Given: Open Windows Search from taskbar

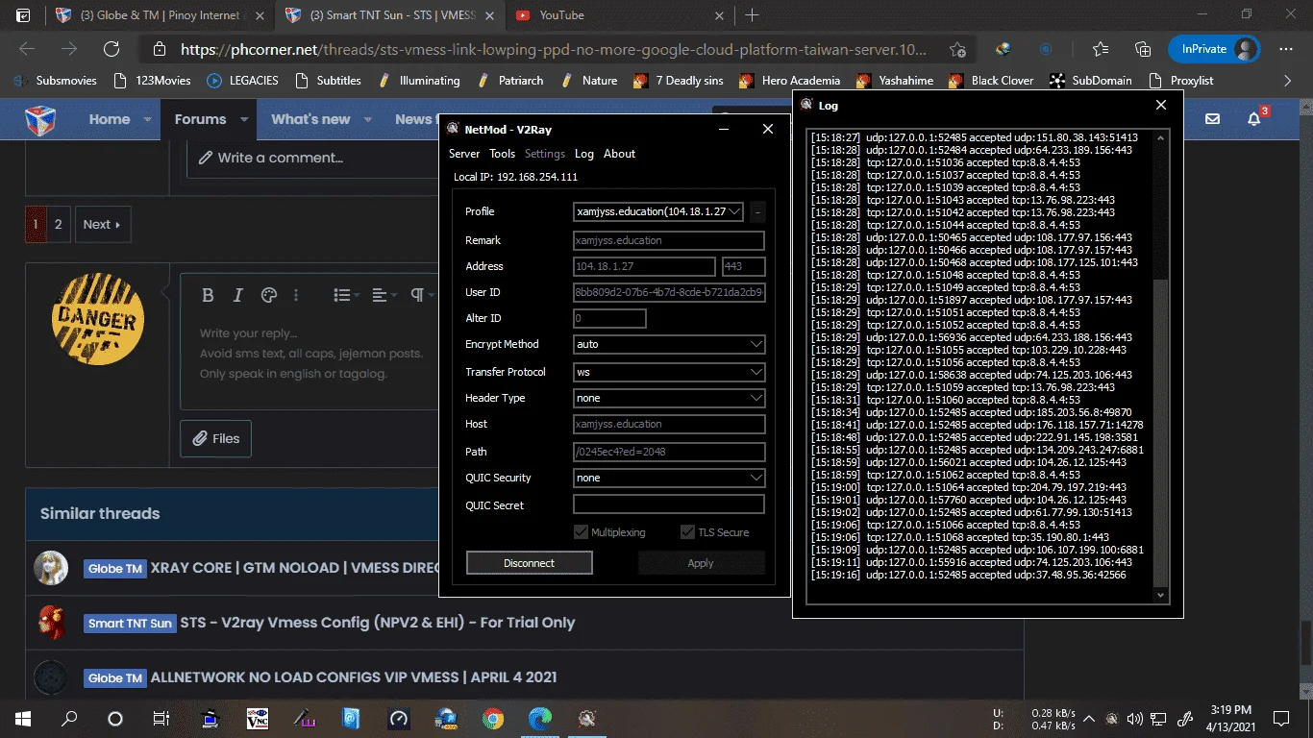Looking at the screenshot, I should 69,718.
